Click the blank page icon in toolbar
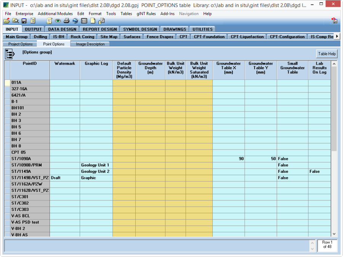 93,21
